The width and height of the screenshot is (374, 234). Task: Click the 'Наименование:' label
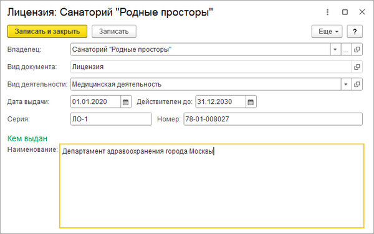(x=32, y=149)
